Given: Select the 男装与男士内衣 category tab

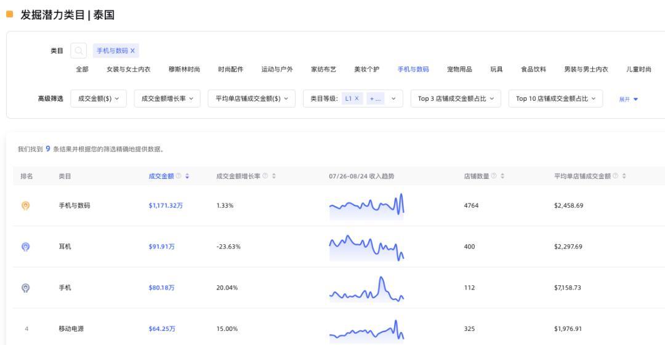Looking at the screenshot, I should (586, 69).
